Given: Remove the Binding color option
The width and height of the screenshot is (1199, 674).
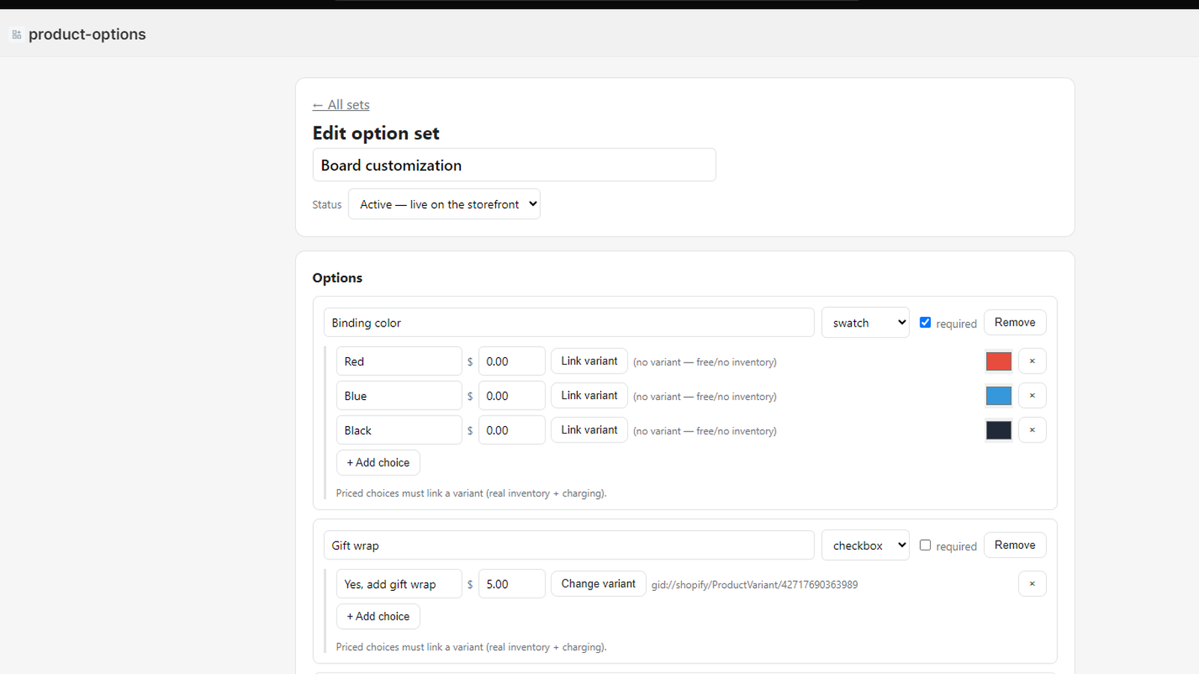Looking at the screenshot, I should [1015, 322].
